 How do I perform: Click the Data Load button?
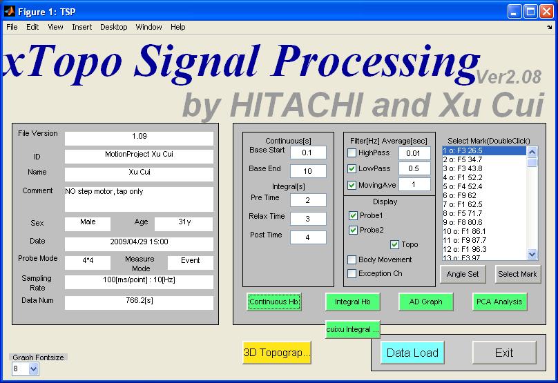(x=412, y=353)
